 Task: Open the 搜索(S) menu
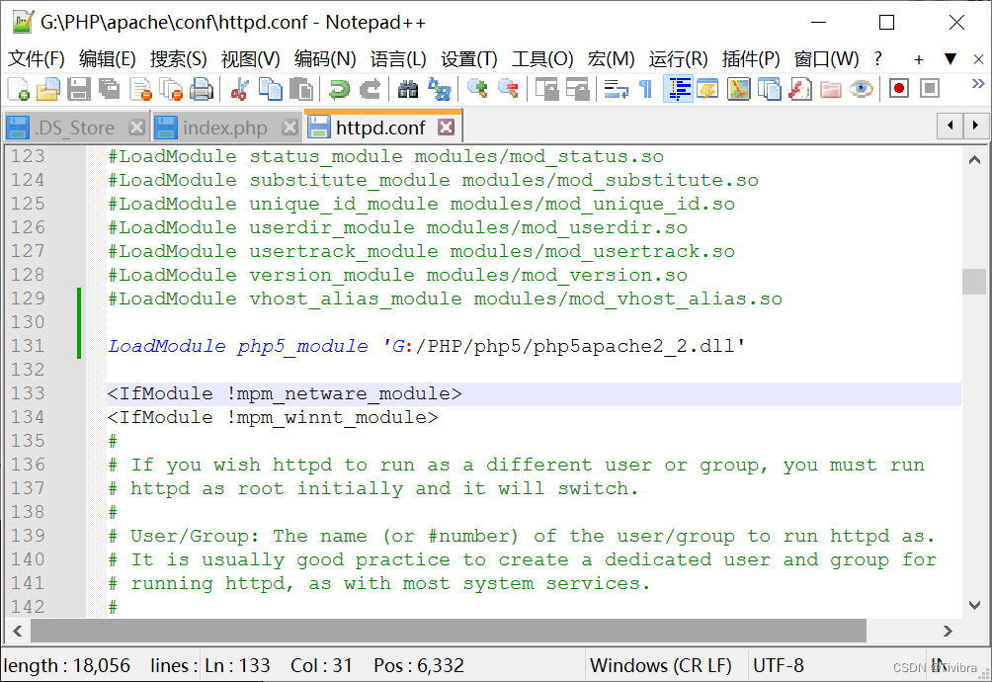pyautogui.click(x=179, y=59)
